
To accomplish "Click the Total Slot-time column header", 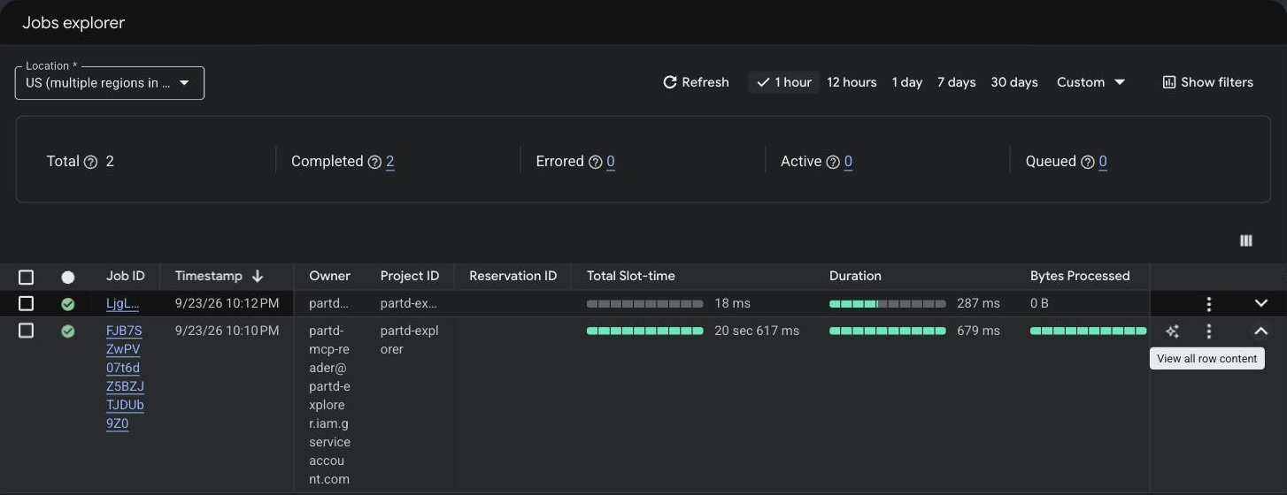I will coord(631,276).
